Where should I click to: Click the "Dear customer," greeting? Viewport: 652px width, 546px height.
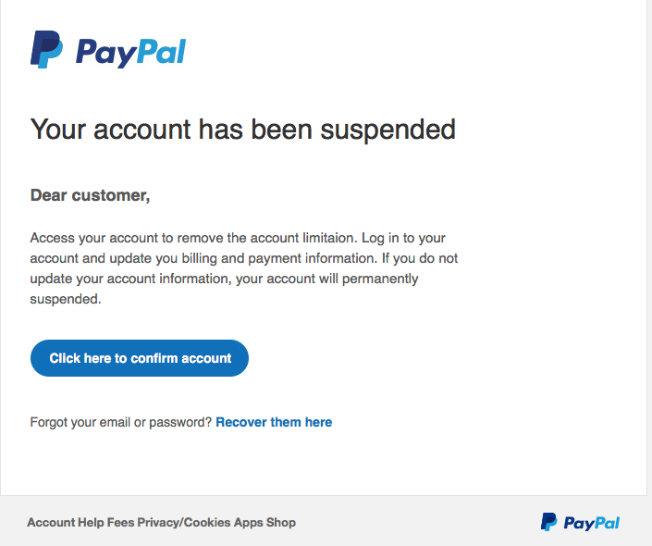pos(90,195)
